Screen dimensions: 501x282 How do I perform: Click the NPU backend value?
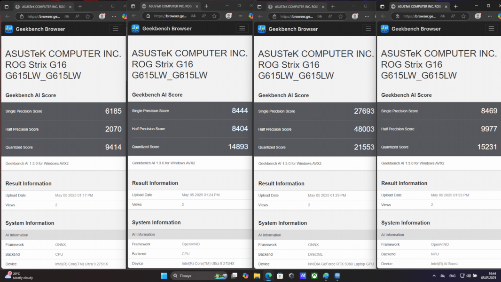tap(435, 254)
